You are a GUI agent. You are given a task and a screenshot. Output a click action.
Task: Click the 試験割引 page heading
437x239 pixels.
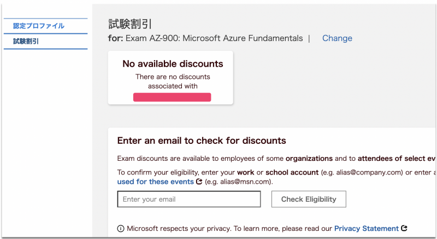pos(130,24)
